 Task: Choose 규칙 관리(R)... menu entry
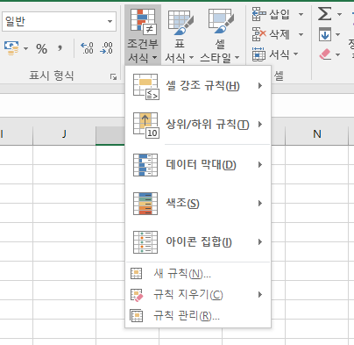(198, 316)
